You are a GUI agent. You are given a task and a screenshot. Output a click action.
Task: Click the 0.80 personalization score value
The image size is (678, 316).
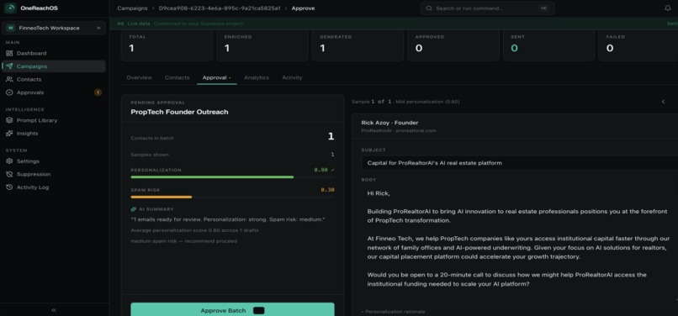point(320,170)
